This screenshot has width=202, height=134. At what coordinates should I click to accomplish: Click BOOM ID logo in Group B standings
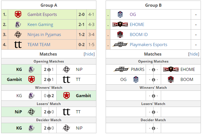point(120,35)
